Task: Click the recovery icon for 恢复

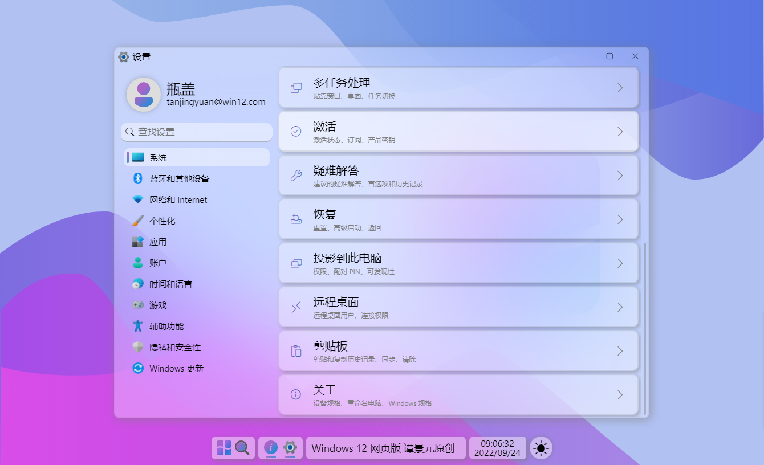Action: tap(296, 219)
